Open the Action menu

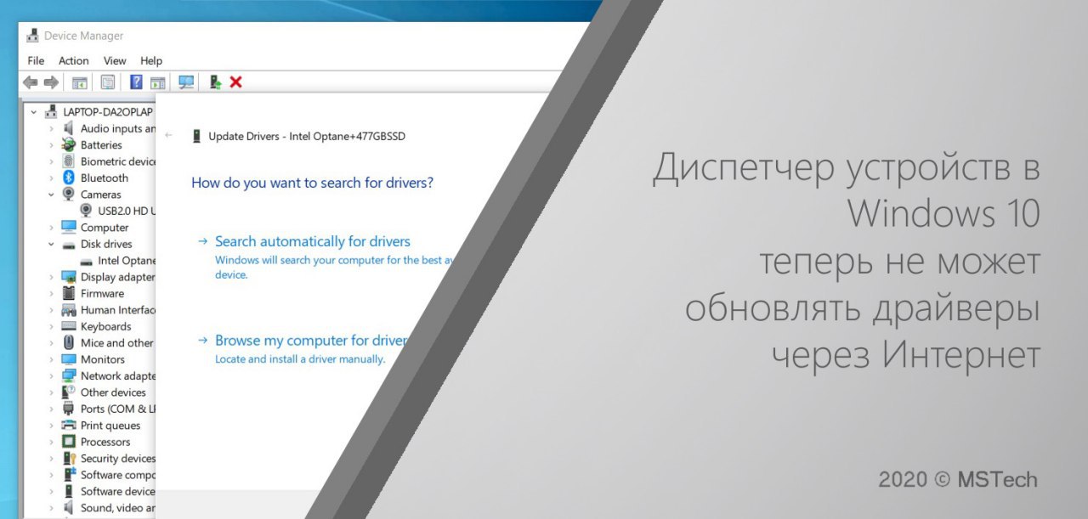(73, 60)
